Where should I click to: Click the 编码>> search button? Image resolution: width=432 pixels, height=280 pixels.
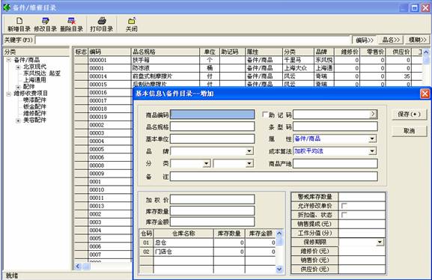pyautogui.click(x=365, y=40)
